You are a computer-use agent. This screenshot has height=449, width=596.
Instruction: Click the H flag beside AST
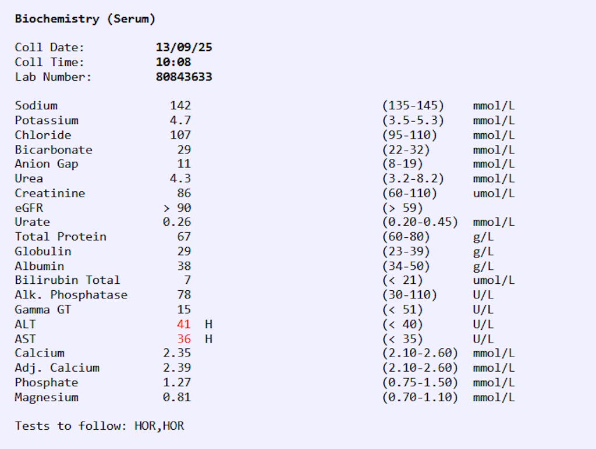pos(208,338)
